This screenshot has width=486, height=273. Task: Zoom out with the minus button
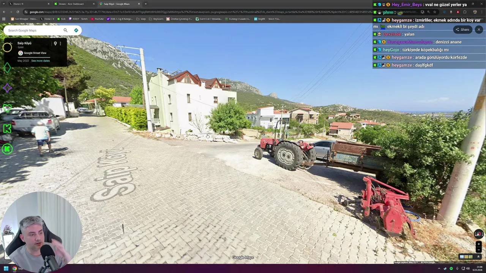click(x=479, y=250)
